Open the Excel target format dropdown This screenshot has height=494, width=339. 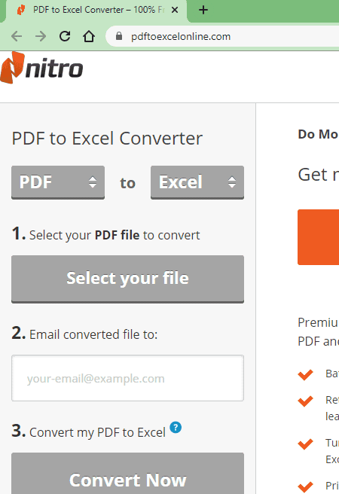[x=197, y=182]
